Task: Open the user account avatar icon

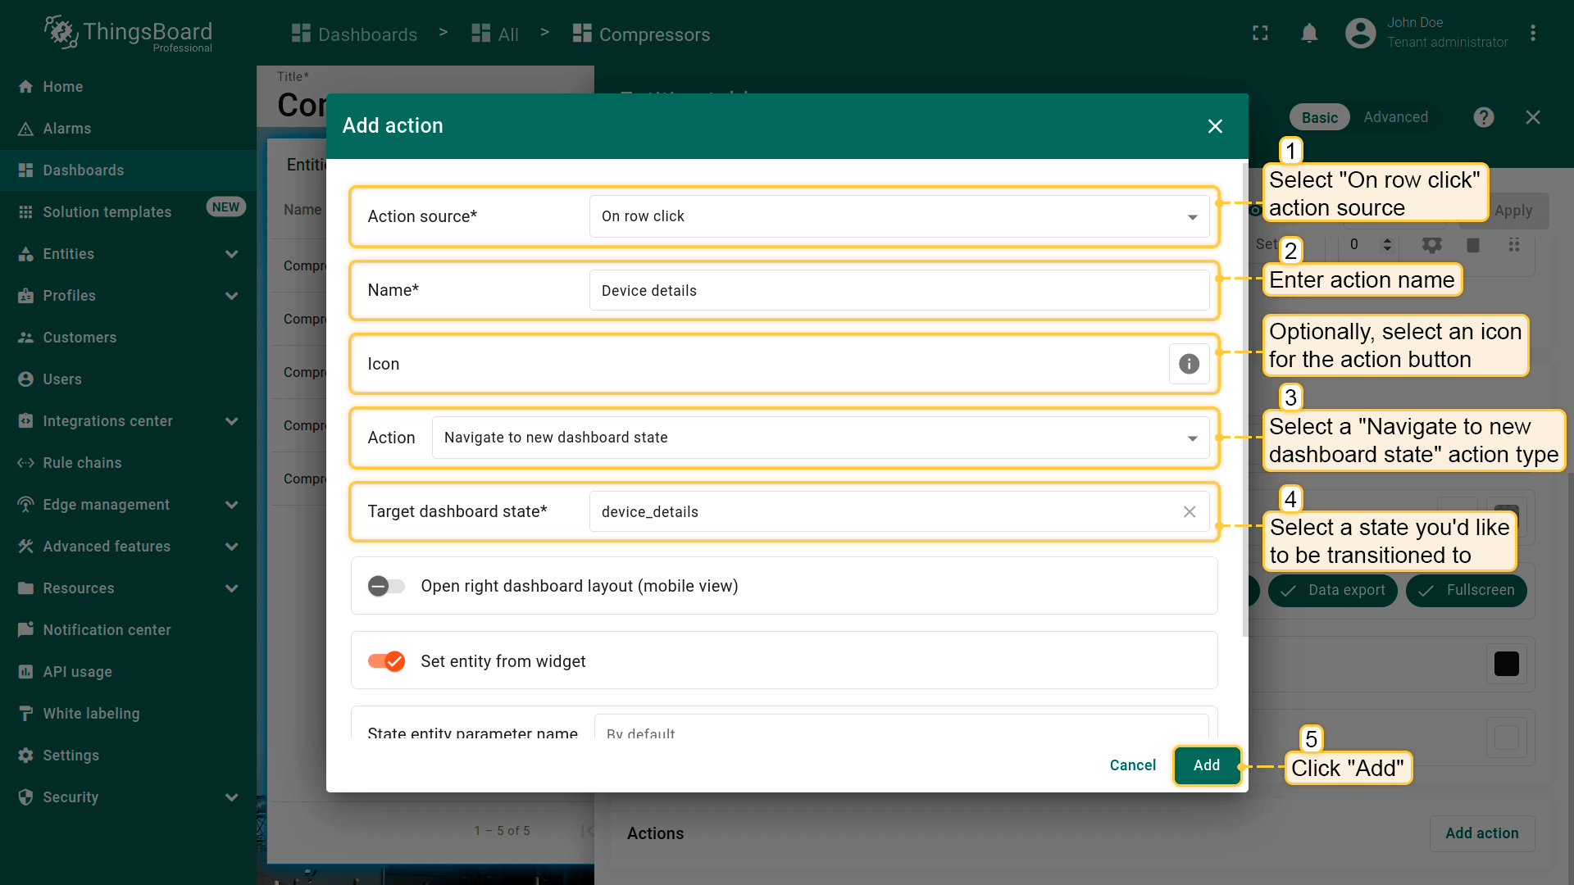Action: pos(1360,34)
